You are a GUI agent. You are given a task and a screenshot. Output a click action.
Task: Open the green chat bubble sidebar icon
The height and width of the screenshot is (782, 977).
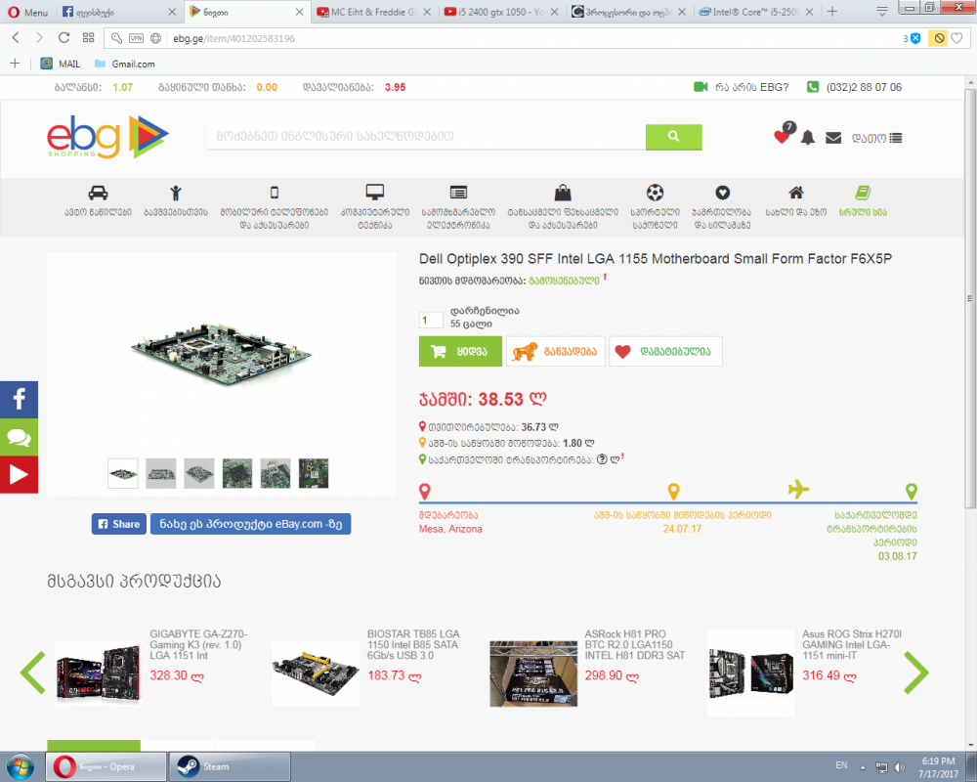19,437
